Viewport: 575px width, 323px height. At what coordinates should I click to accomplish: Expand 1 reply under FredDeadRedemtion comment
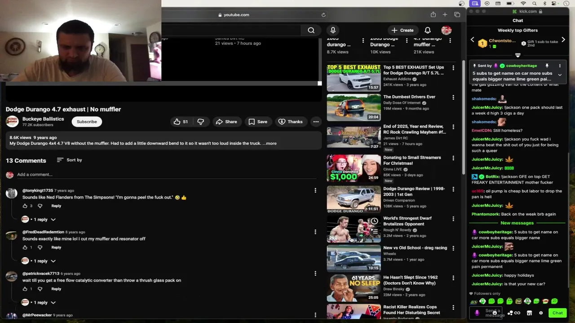pyautogui.click(x=39, y=261)
